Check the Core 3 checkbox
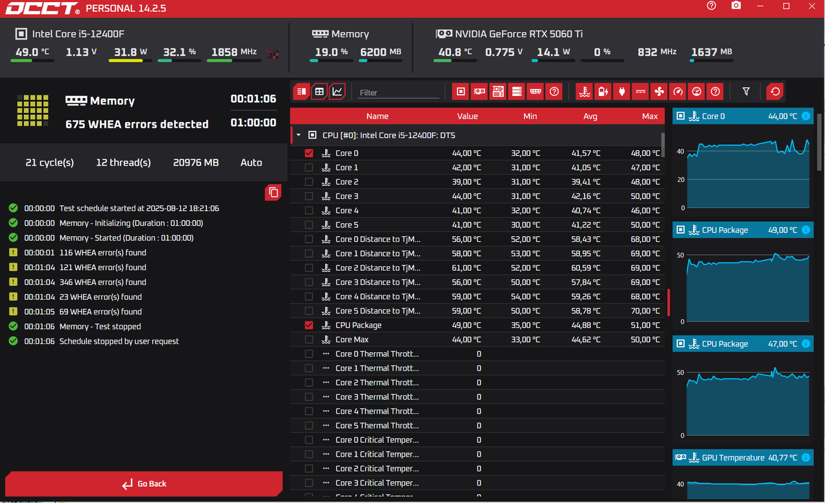The width and height of the screenshot is (825, 503). [309, 196]
